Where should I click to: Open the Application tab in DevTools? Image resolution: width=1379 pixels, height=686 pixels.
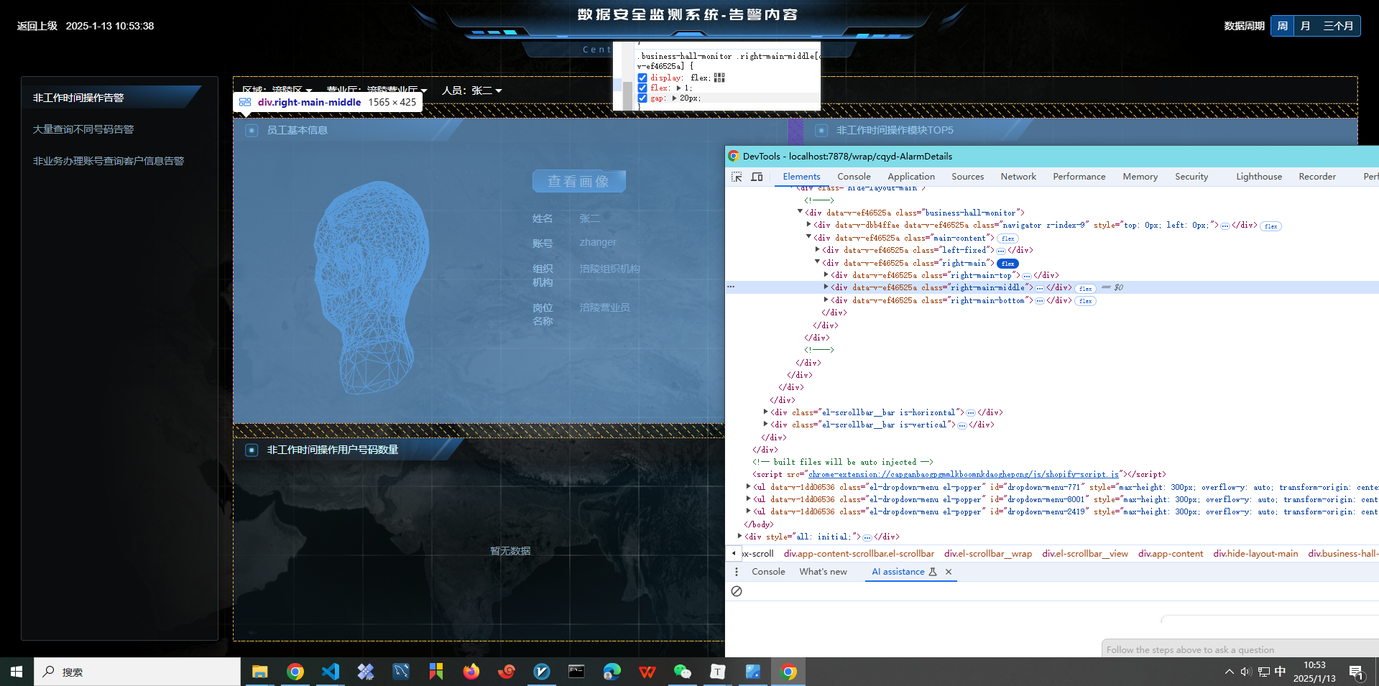[x=911, y=177]
